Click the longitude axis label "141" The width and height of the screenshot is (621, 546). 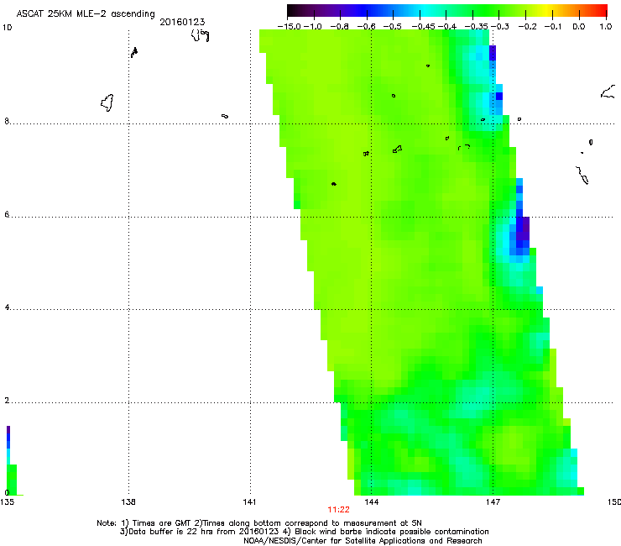[x=250, y=502]
